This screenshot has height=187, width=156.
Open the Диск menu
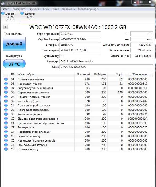[56, 9]
